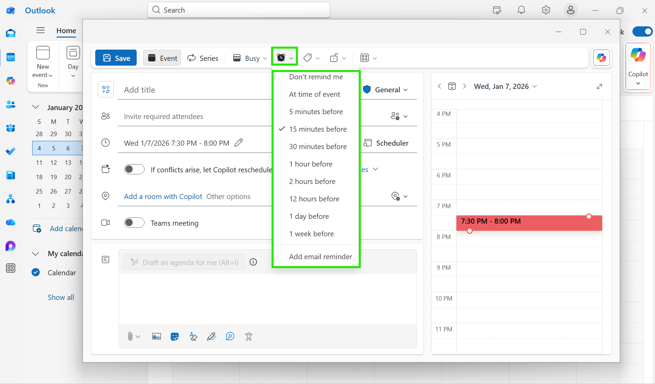Open Mail in the left sidebar

pyautogui.click(x=11, y=33)
